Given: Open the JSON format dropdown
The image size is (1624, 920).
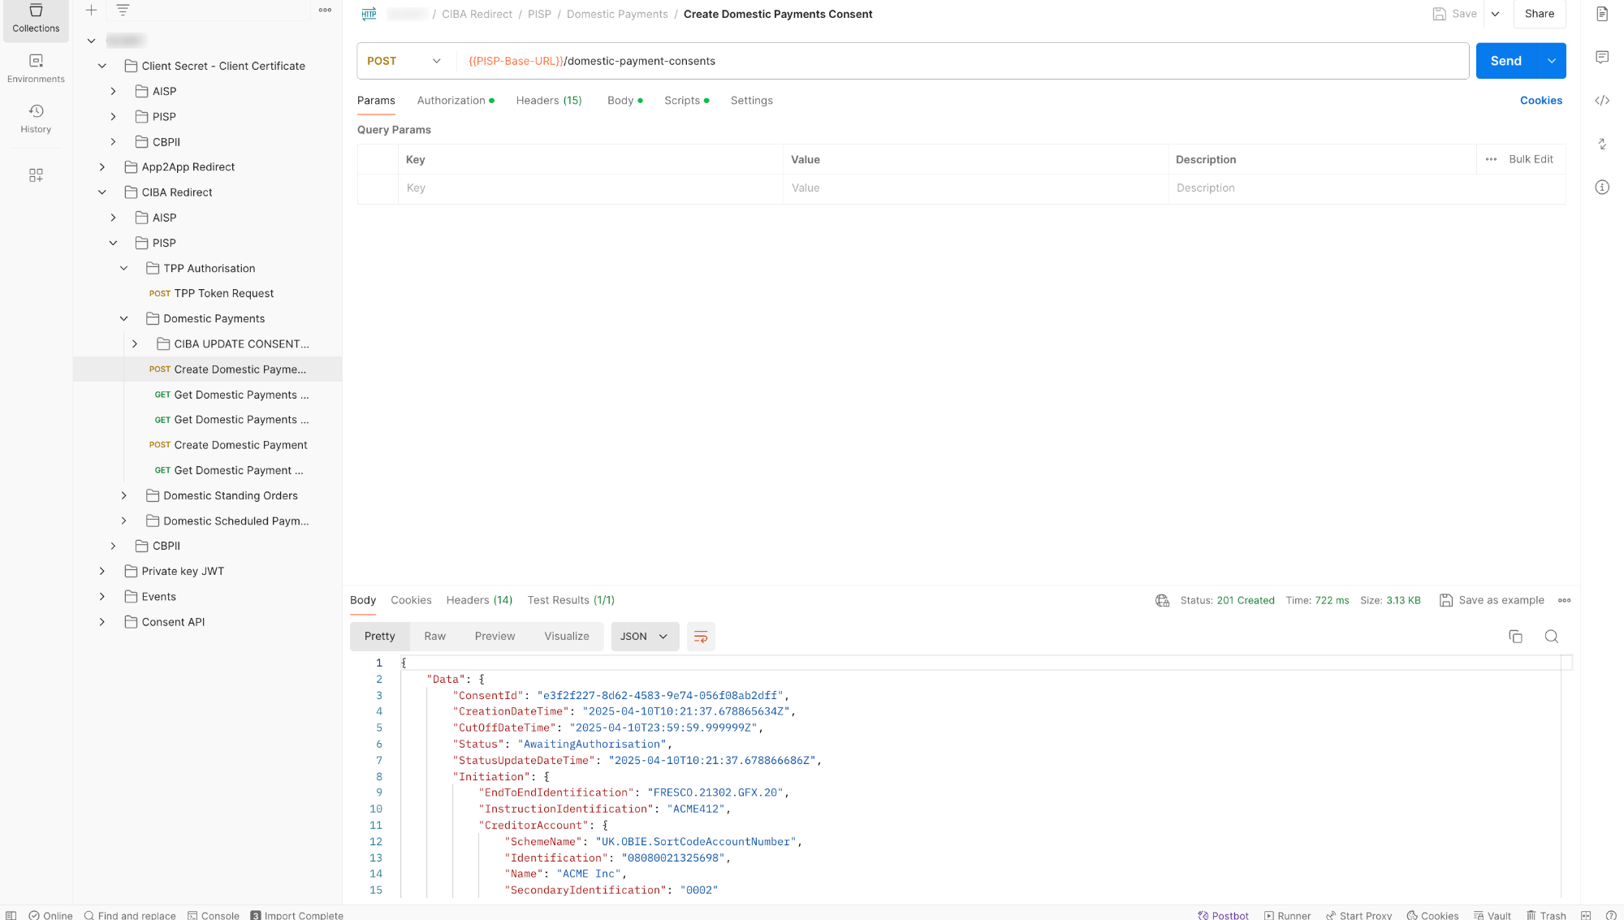Looking at the screenshot, I should click(x=645, y=637).
